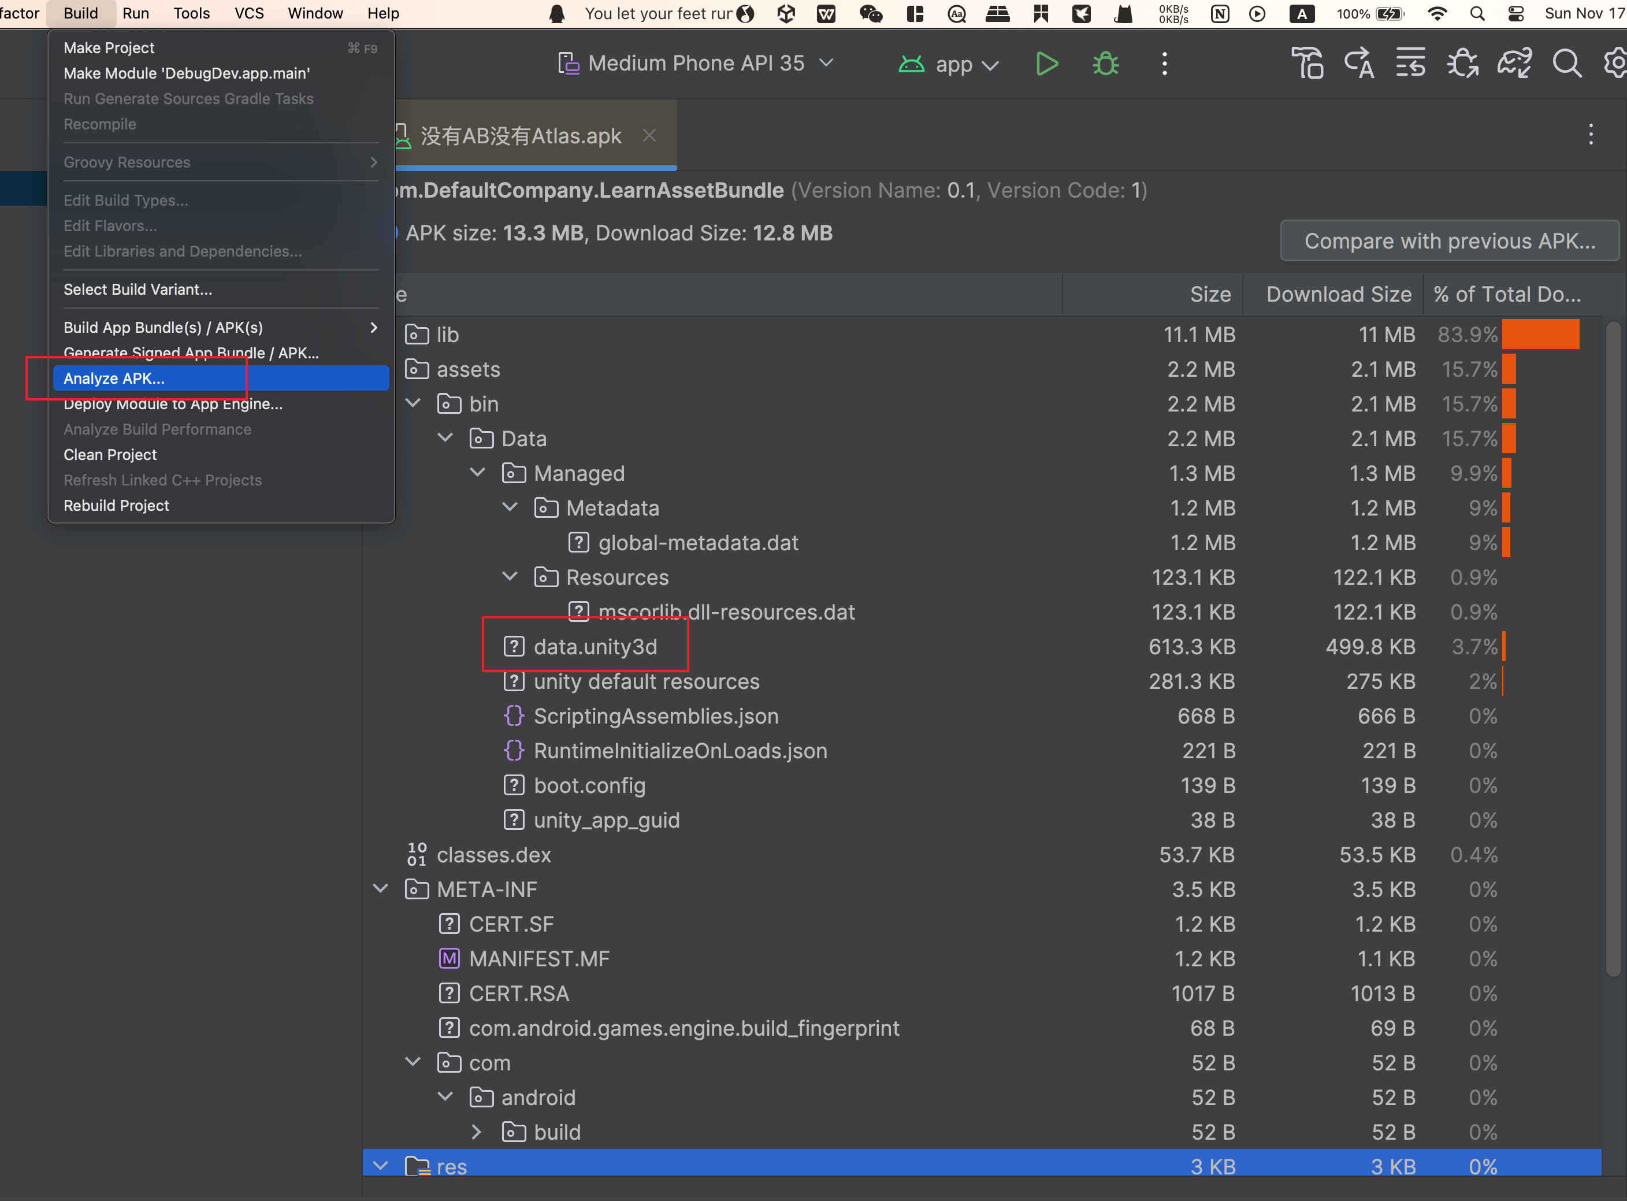The image size is (1627, 1201).
Task: Open the Medium Phone API 35 device dropdown
Action: (696, 63)
